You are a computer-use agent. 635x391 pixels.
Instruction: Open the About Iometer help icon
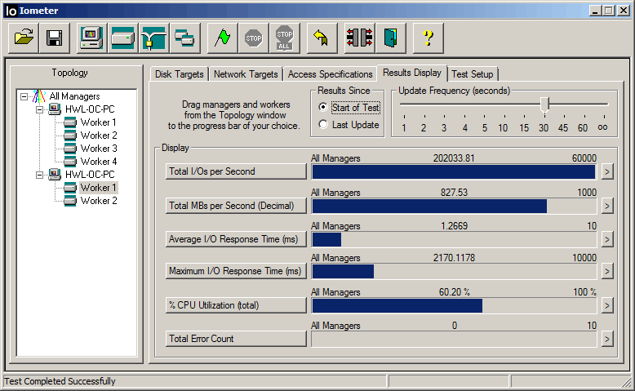point(428,38)
